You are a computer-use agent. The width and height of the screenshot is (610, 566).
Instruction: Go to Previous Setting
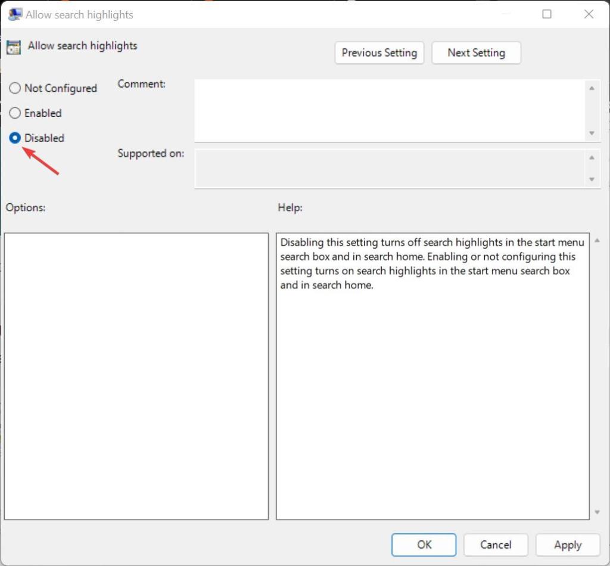(379, 52)
